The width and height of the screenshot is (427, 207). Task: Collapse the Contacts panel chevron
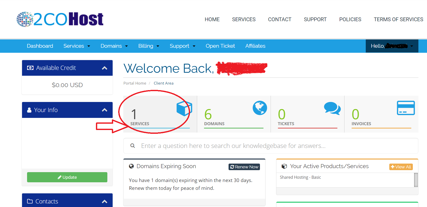105,201
